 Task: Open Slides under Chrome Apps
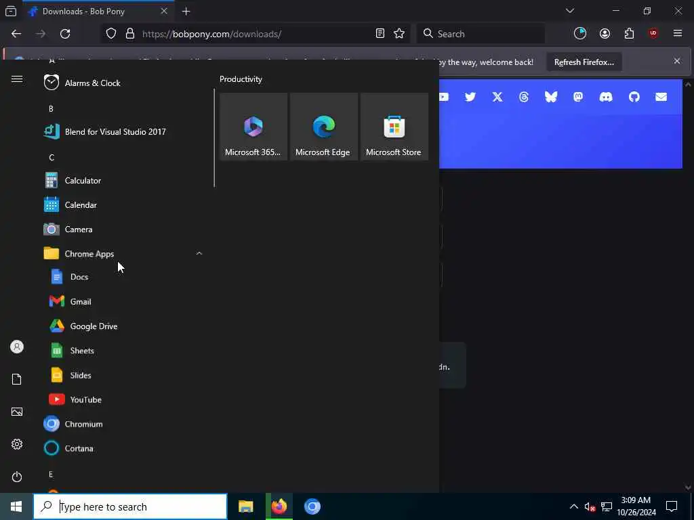[124, 375]
